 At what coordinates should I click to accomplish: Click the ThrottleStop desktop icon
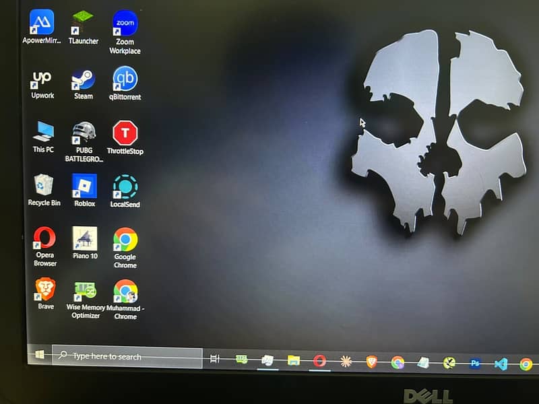125,137
